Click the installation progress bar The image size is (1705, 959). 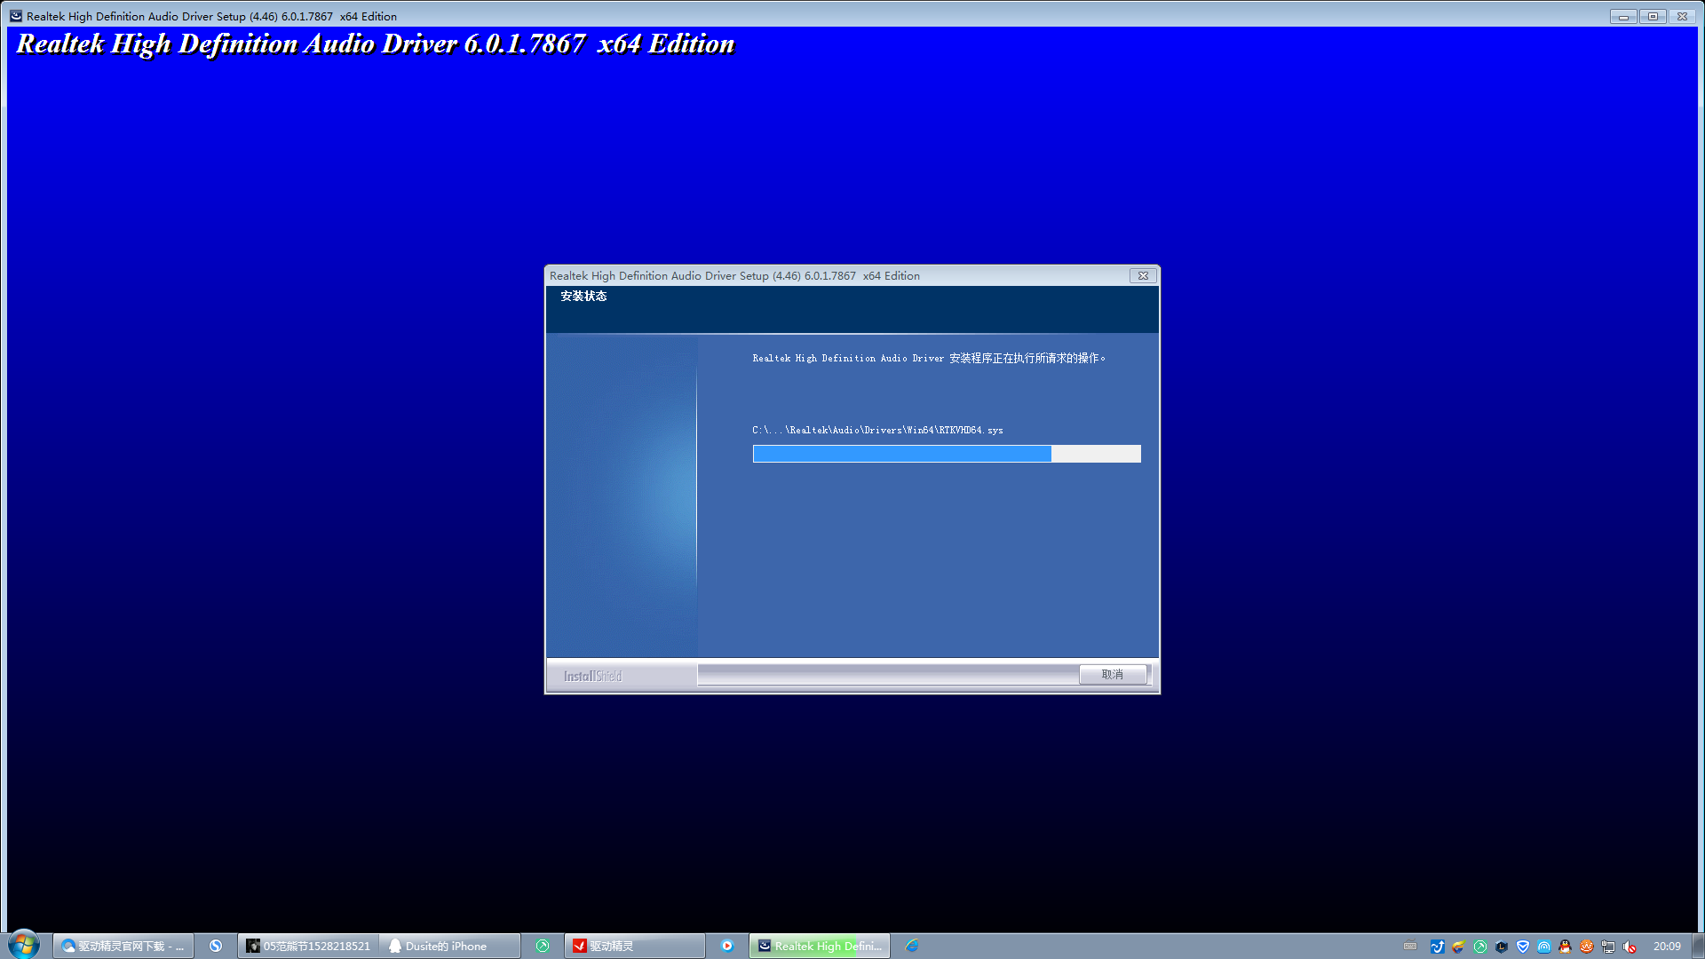click(x=947, y=454)
